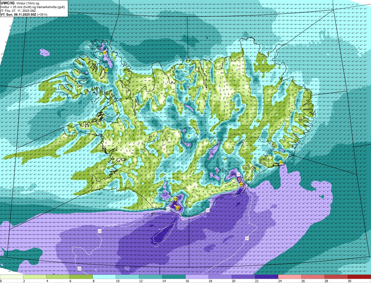Select the dark red legend swatch above 30
The height and width of the screenshot is (283, 371).
[x=359, y=277]
